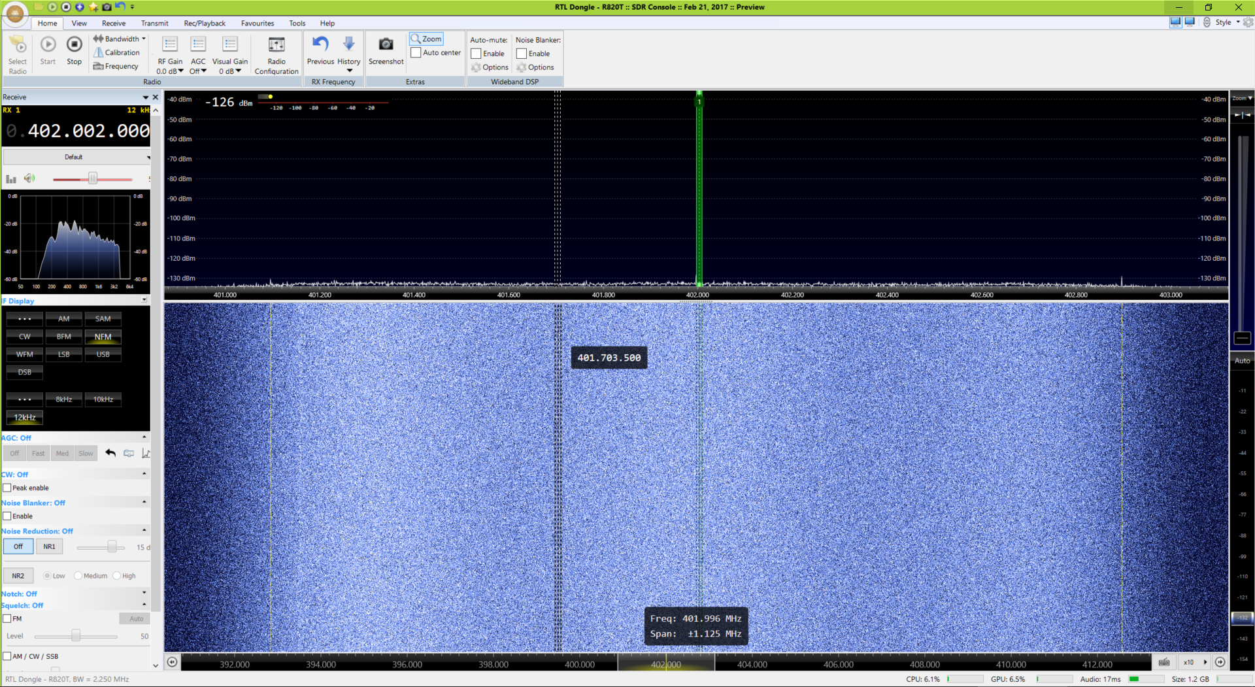Click the favourites star icon in quick access toolbar
This screenshot has width=1255, height=687.
click(x=93, y=7)
